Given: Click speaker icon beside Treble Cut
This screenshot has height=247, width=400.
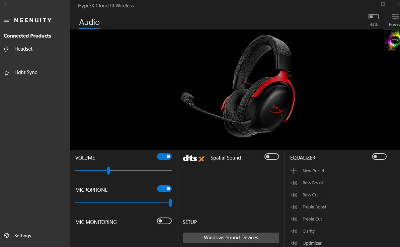Looking at the screenshot, I should [294, 219].
